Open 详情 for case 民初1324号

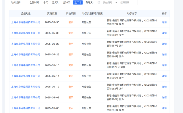coord(164,65)
